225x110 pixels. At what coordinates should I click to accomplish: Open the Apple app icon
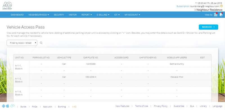(x=8, y=106)
